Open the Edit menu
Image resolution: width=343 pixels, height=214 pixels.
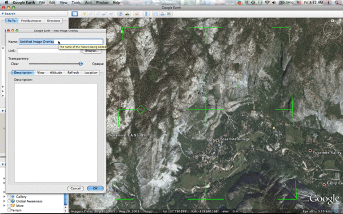(52, 3)
